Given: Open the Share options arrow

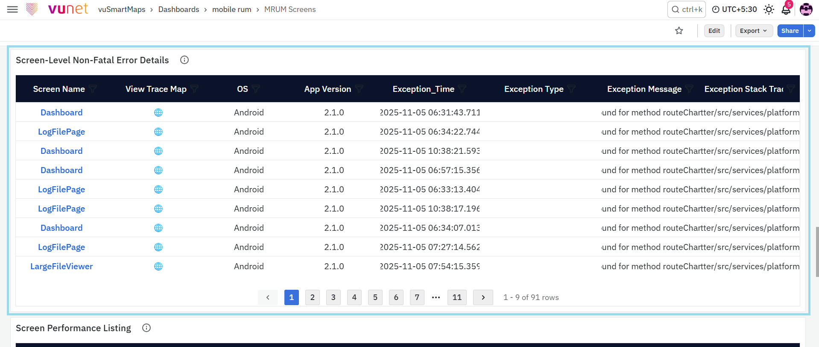Looking at the screenshot, I should coord(809,31).
